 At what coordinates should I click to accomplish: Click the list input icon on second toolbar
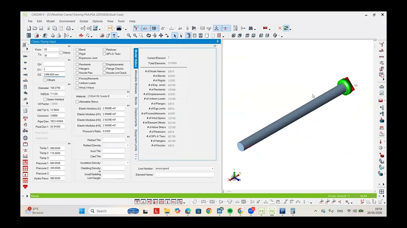[29, 35]
